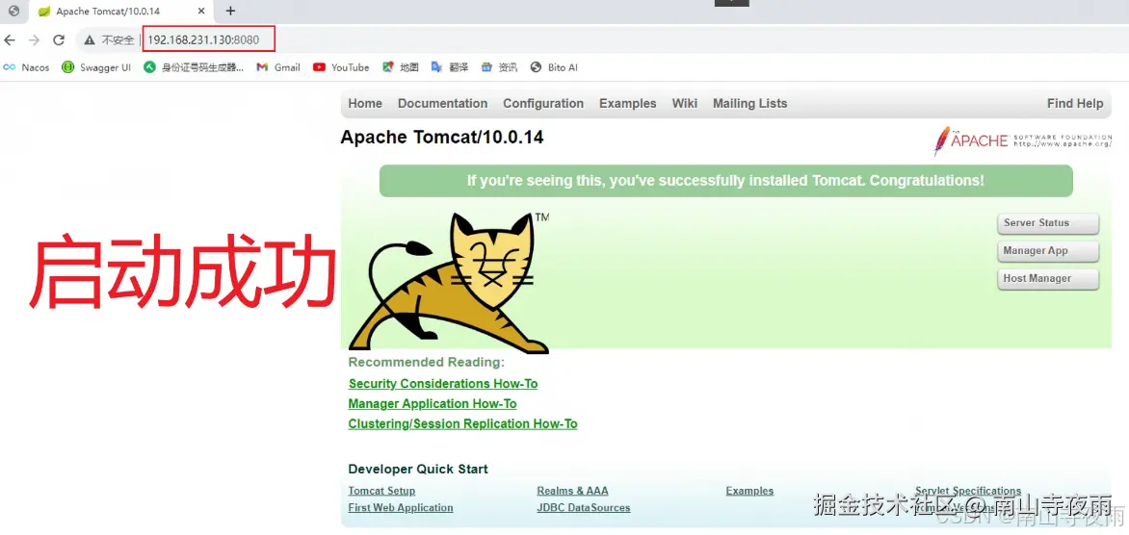Click the Apache Software Foundation logo
This screenshot has height=535, width=1129.
coord(1022,140)
